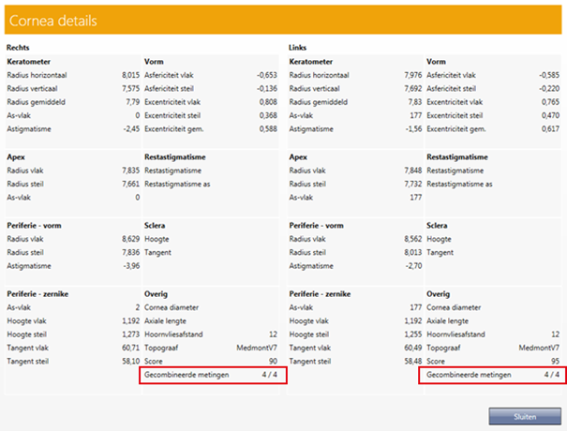This screenshot has width=567, height=431.
Task: Click the Sluiten button
Action: pyautogui.click(x=524, y=414)
